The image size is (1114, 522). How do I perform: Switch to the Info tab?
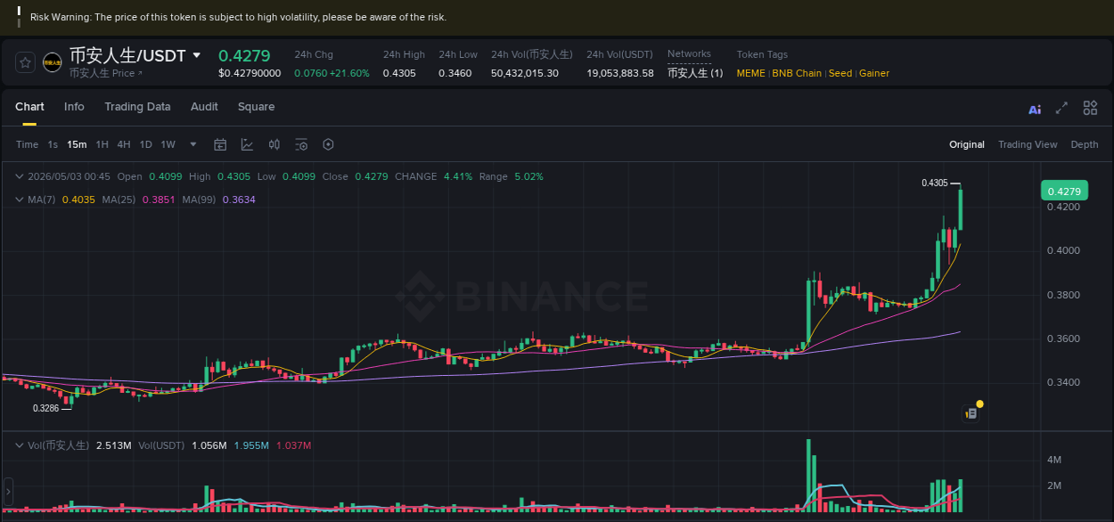click(x=74, y=107)
